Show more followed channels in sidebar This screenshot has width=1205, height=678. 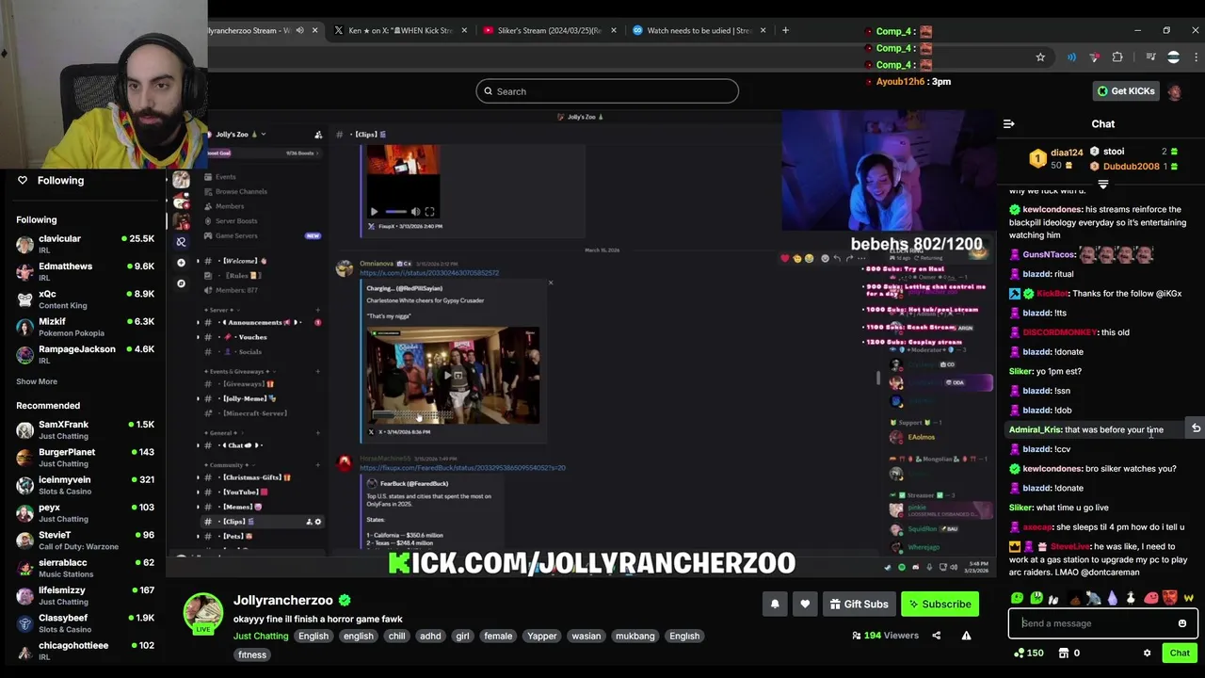tap(37, 381)
